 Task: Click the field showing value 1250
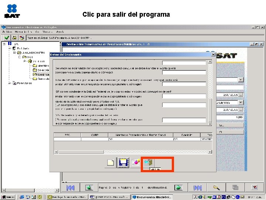(230, 117)
